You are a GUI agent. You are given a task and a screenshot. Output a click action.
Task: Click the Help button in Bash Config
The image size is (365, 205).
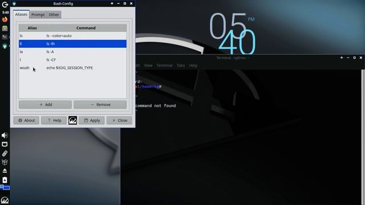coord(54,120)
